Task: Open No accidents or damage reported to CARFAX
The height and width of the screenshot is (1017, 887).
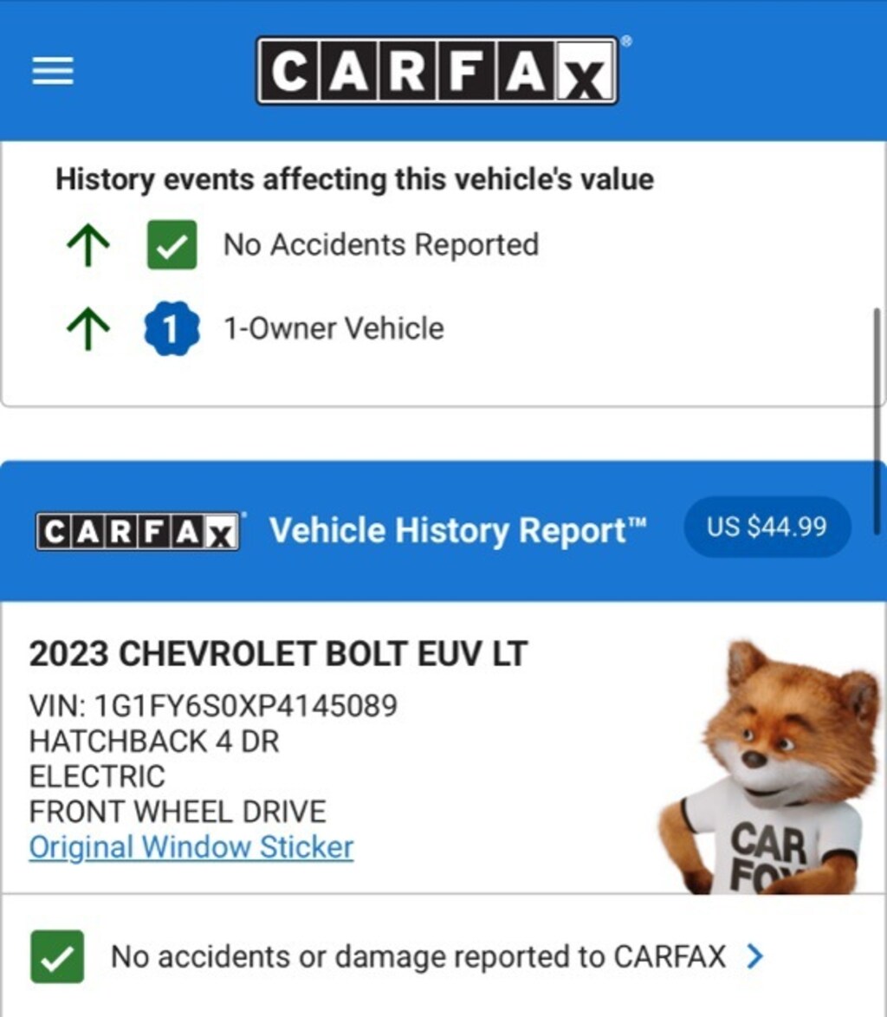Action: 418,956
